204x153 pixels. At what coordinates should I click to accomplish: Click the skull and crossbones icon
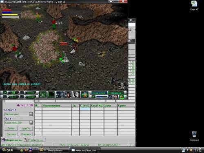[x=122, y=86]
